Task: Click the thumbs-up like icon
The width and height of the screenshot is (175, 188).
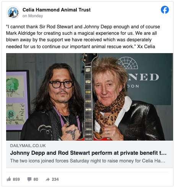Action: (x=9, y=179)
